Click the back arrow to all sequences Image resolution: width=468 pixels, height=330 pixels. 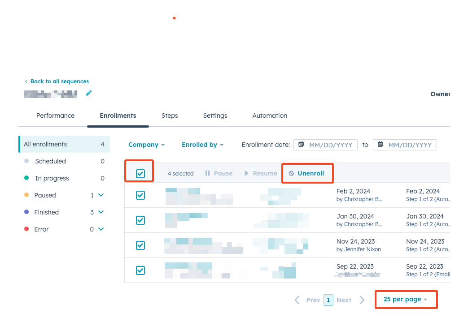pos(26,81)
